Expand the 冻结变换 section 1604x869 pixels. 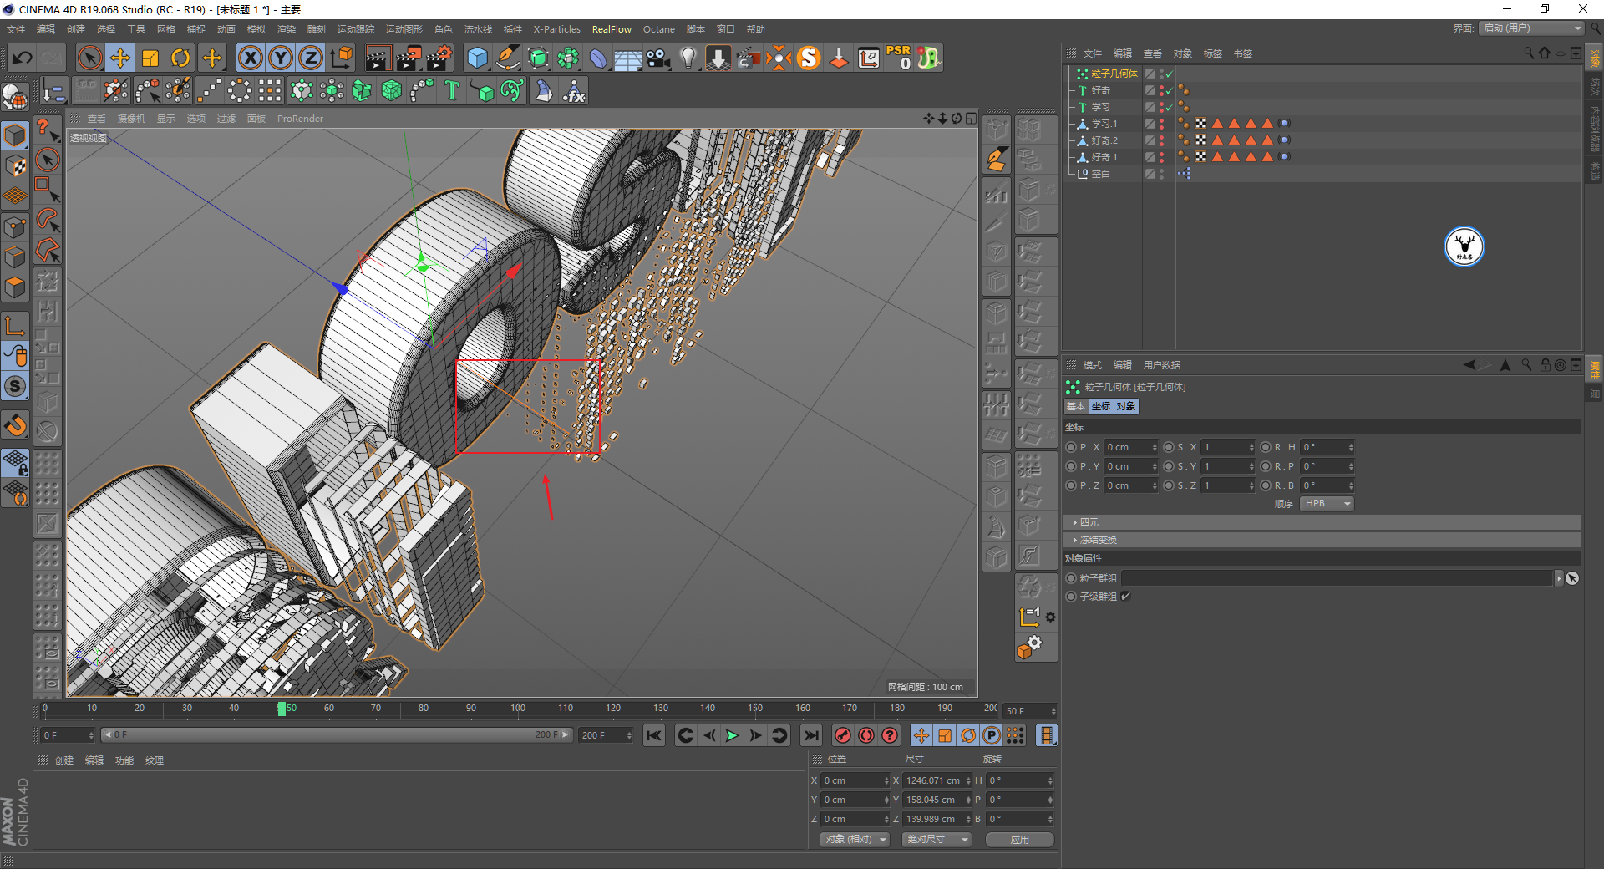tap(1097, 541)
